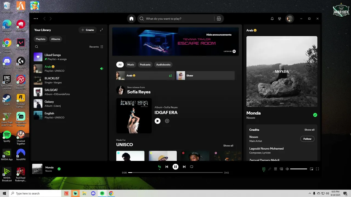Filter library by Albums
Screen dimensions: 351x197
55,39
